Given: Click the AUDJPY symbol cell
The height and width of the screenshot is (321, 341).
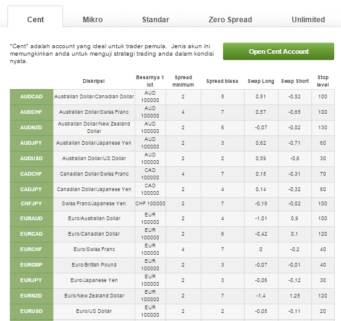Looking at the screenshot, I should tap(32, 143).
